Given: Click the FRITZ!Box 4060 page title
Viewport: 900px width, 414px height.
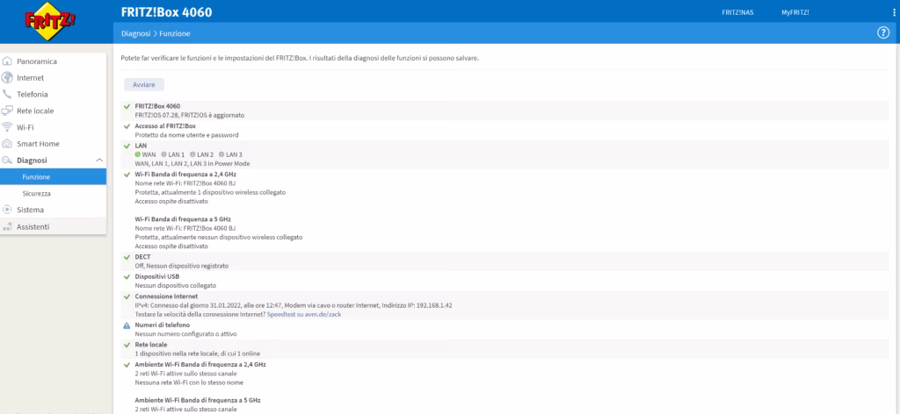Looking at the screenshot, I should pyautogui.click(x=166, y=12).
